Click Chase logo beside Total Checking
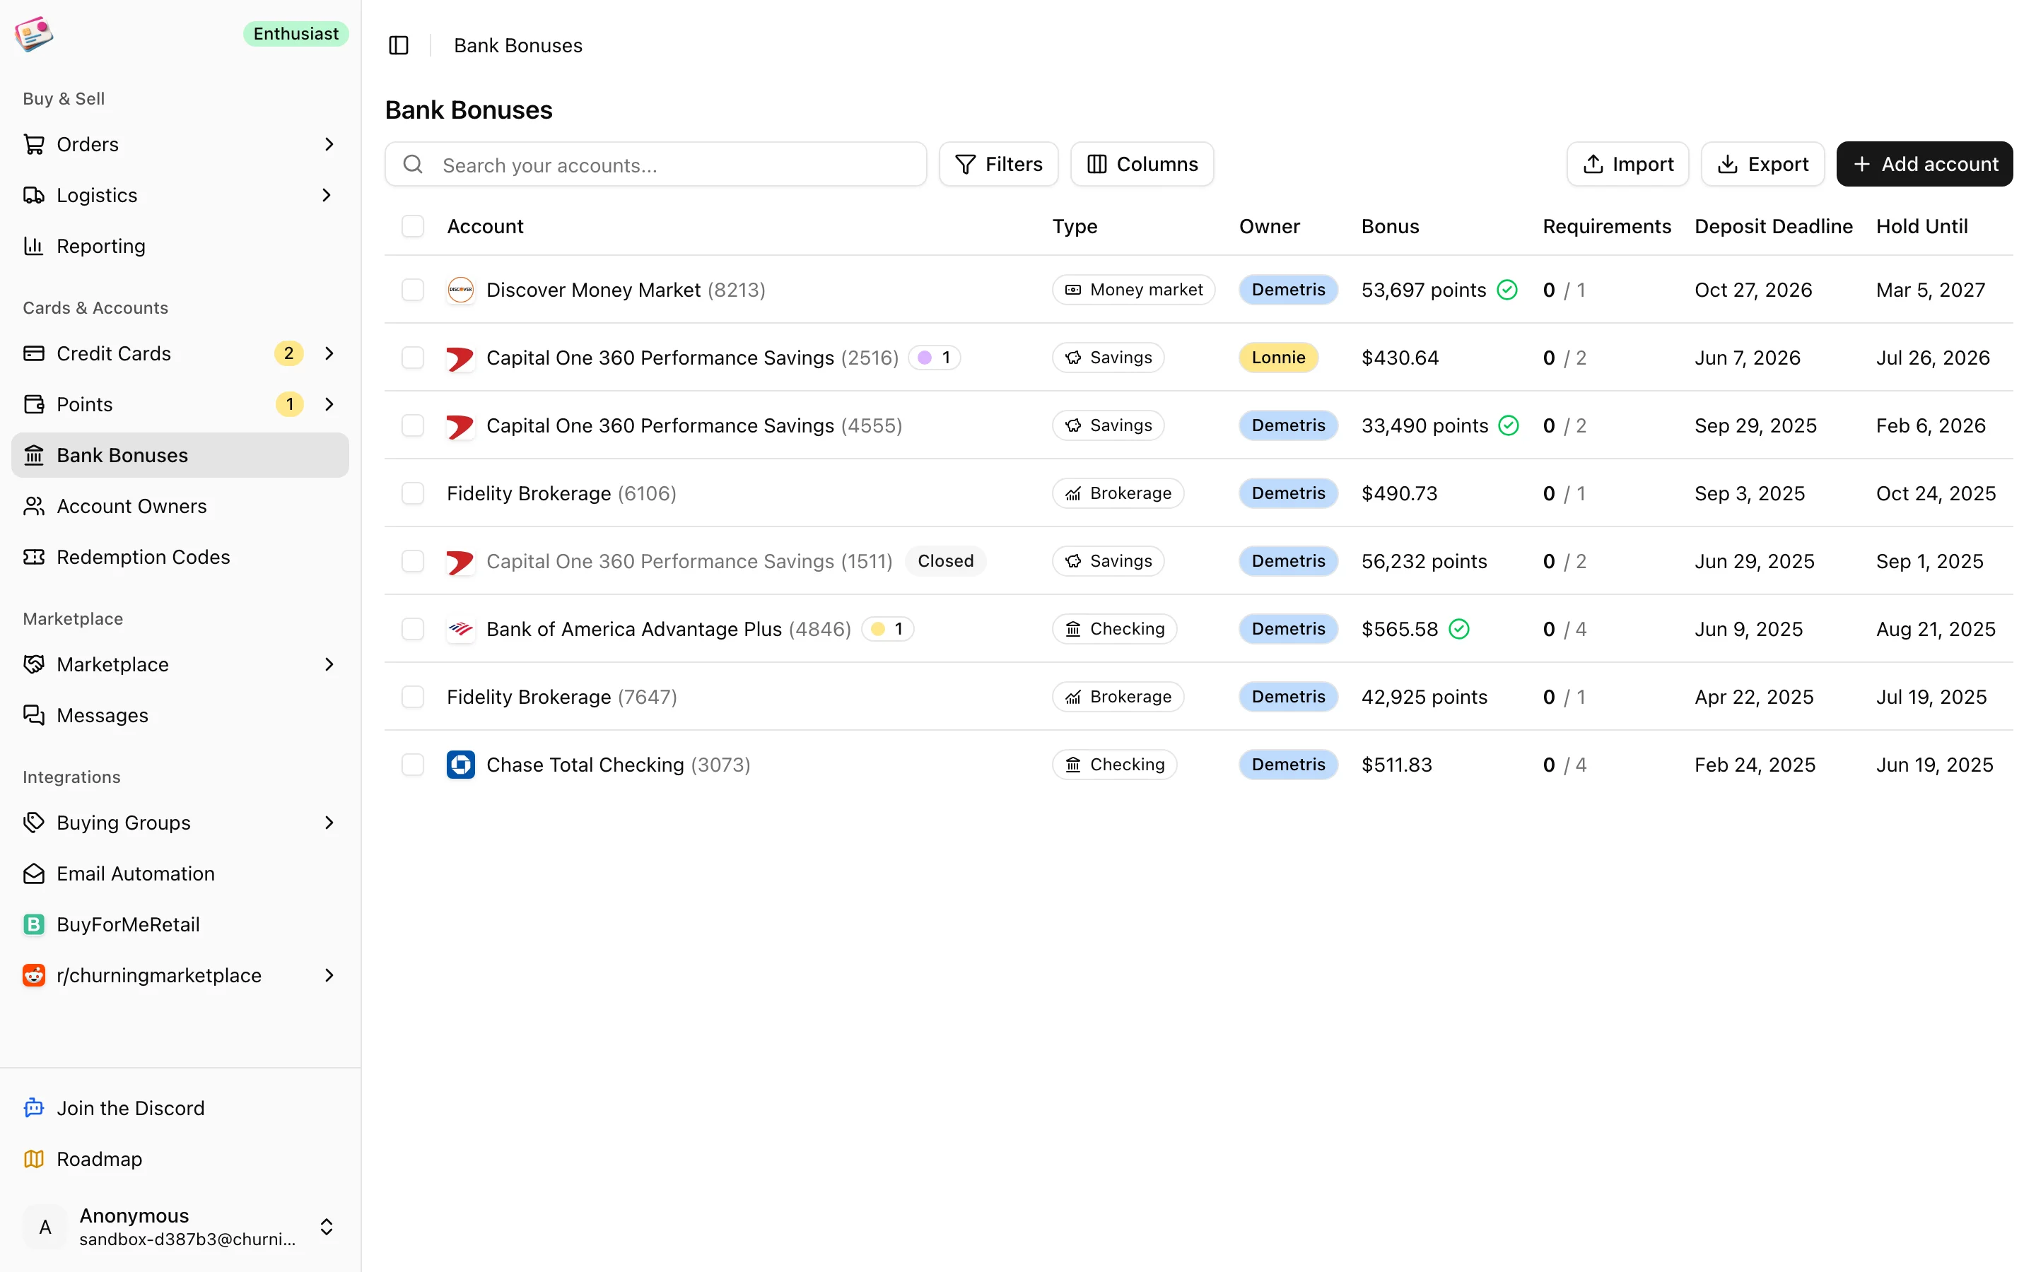The width and height of the screenshot is (2036, 1272). coord(460,765)
